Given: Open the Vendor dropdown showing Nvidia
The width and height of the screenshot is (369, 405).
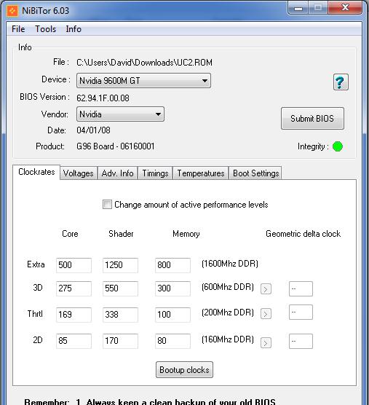Looking at the screenshot, I should (120, 114).
